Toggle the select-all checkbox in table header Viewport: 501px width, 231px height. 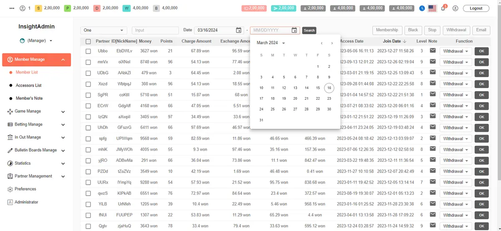coord(88,41)
